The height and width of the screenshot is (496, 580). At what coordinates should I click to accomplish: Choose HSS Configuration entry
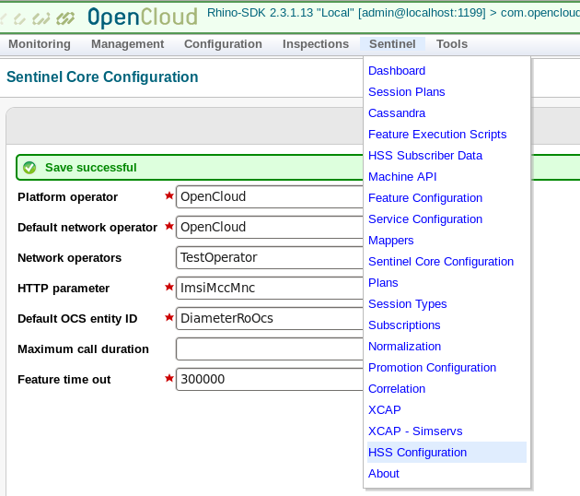pyautogui.click(x=417, y=453)
